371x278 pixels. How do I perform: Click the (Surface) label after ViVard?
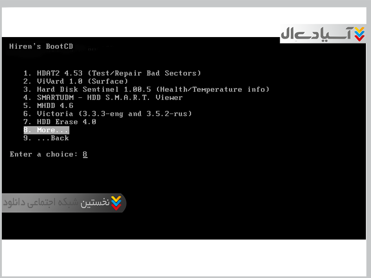(108, 82)
